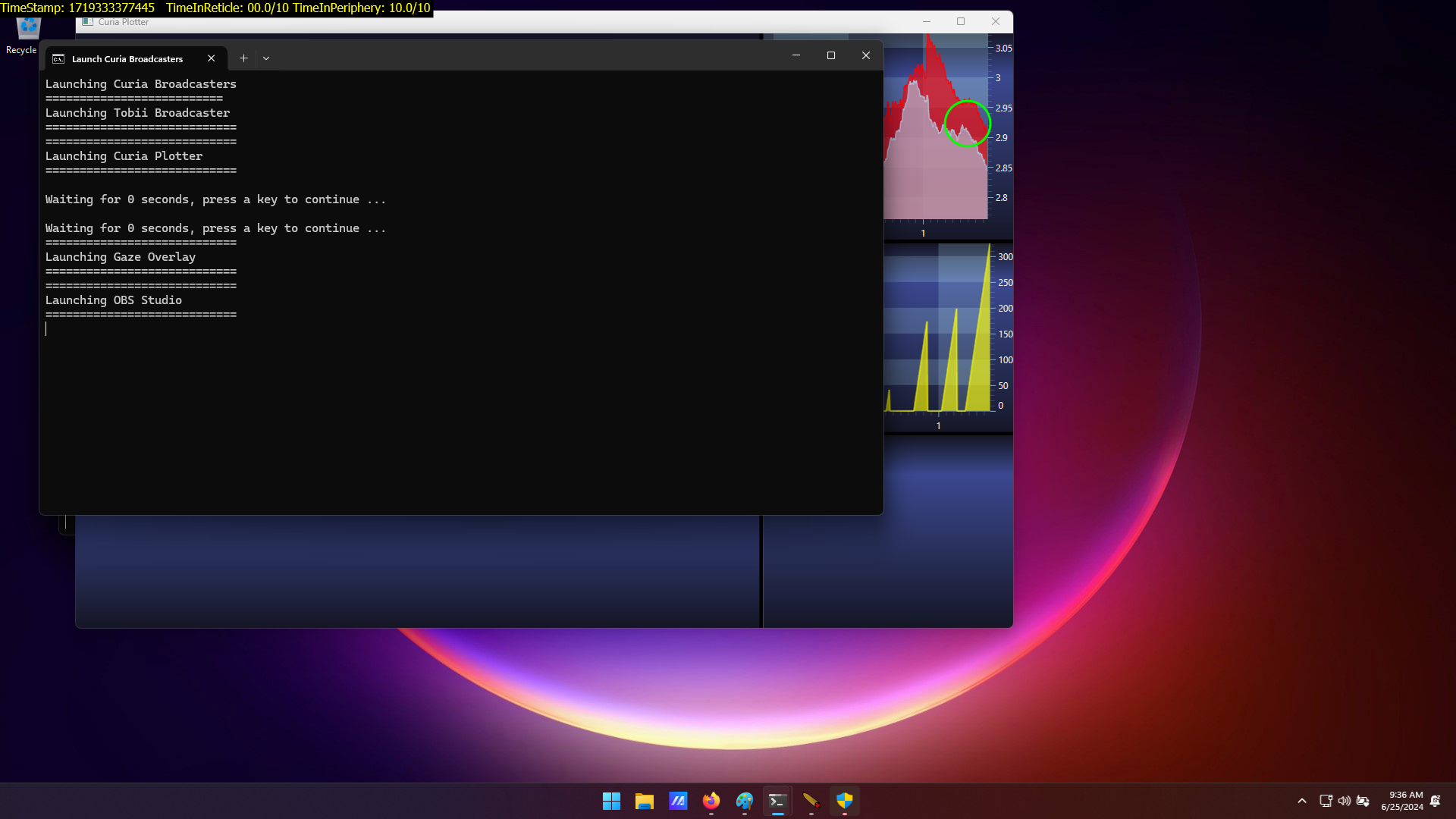Image resolution: width=1456 pixels, height=819 pixels.
Task: Close the Launch Curia Broadcasters tab
Action: 212,58
